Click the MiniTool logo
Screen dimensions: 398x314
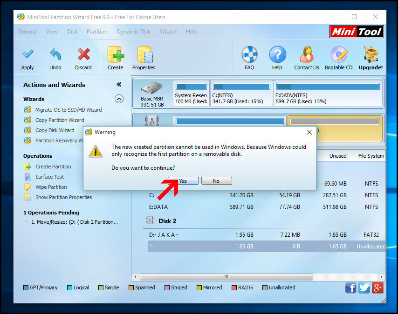[357, 32]
